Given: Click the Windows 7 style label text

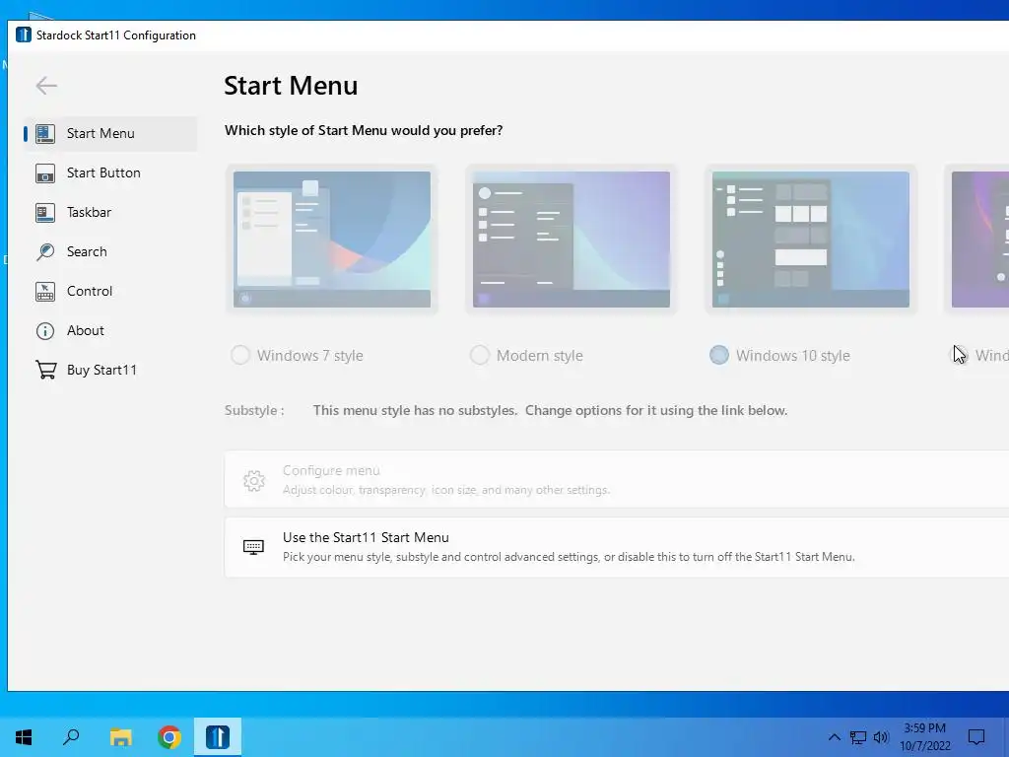Looking at the screenshot, I should pos(310,355).
